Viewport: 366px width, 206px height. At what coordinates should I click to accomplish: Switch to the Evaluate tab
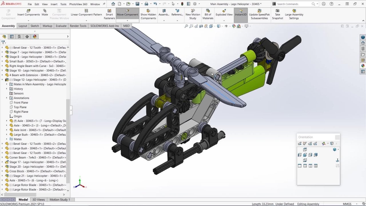(61, 26)
